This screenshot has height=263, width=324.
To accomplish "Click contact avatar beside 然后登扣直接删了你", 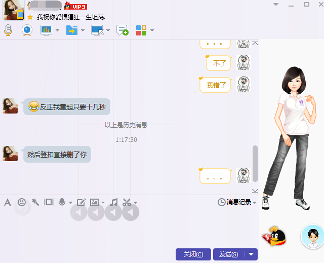I will [x=10, y=154].
